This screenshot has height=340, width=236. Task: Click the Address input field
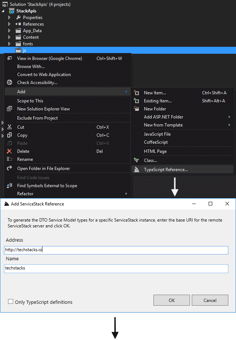116,250
